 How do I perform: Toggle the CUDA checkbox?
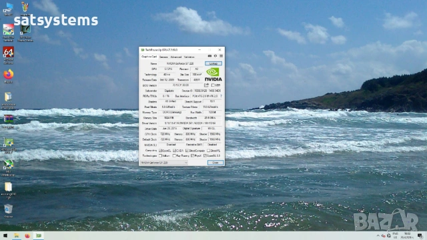174,151
